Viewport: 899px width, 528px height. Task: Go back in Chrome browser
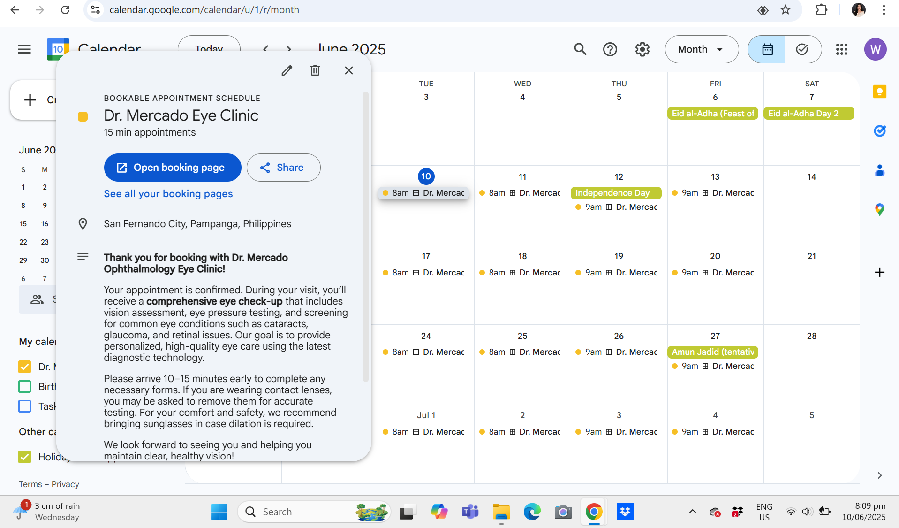(15, 10)
